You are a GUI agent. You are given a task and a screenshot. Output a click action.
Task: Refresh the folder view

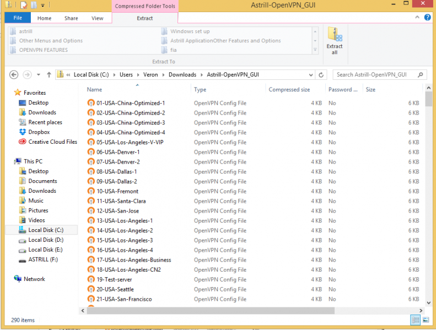pos(321,75)
